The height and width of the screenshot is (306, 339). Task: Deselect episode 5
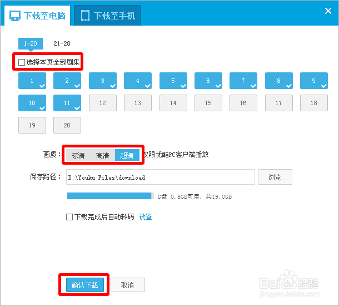pos(173,81)
